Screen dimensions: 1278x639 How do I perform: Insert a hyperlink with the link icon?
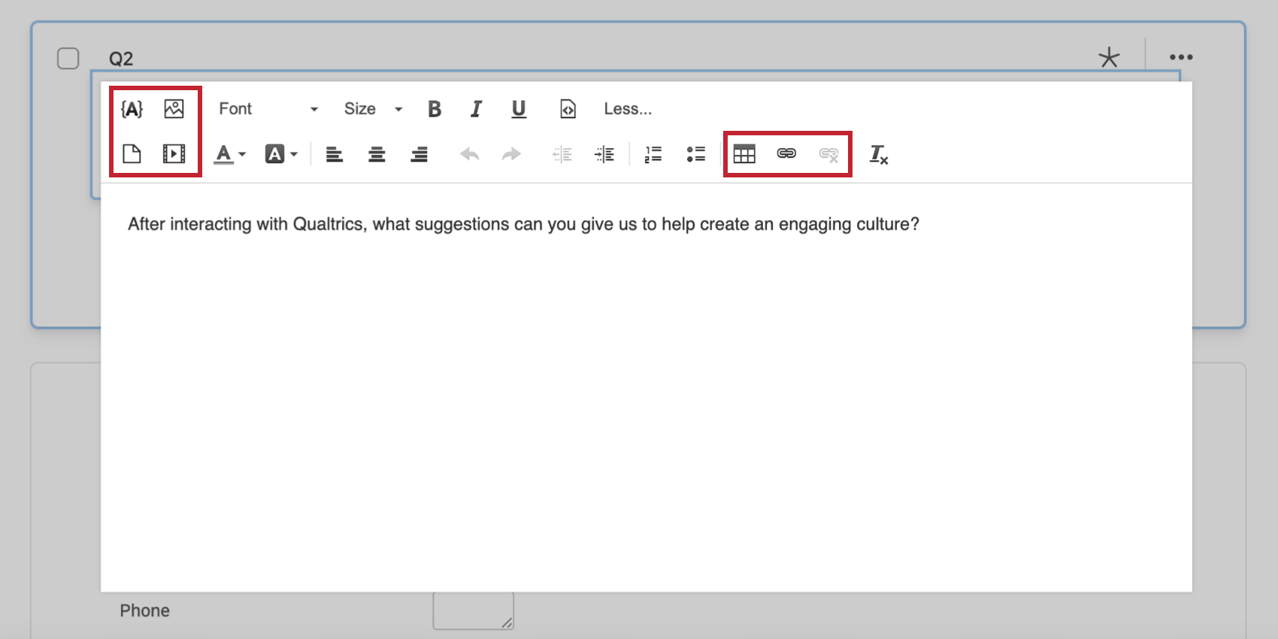pos(786,153)
